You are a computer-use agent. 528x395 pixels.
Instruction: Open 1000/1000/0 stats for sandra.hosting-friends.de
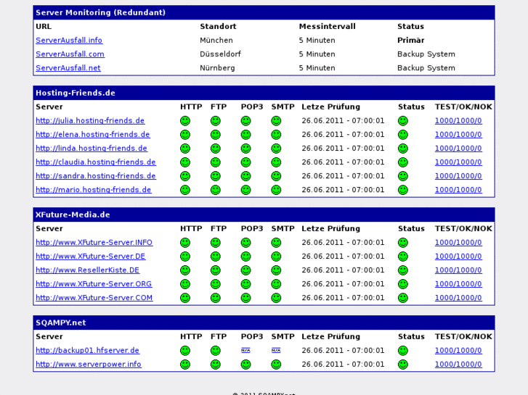458,176
